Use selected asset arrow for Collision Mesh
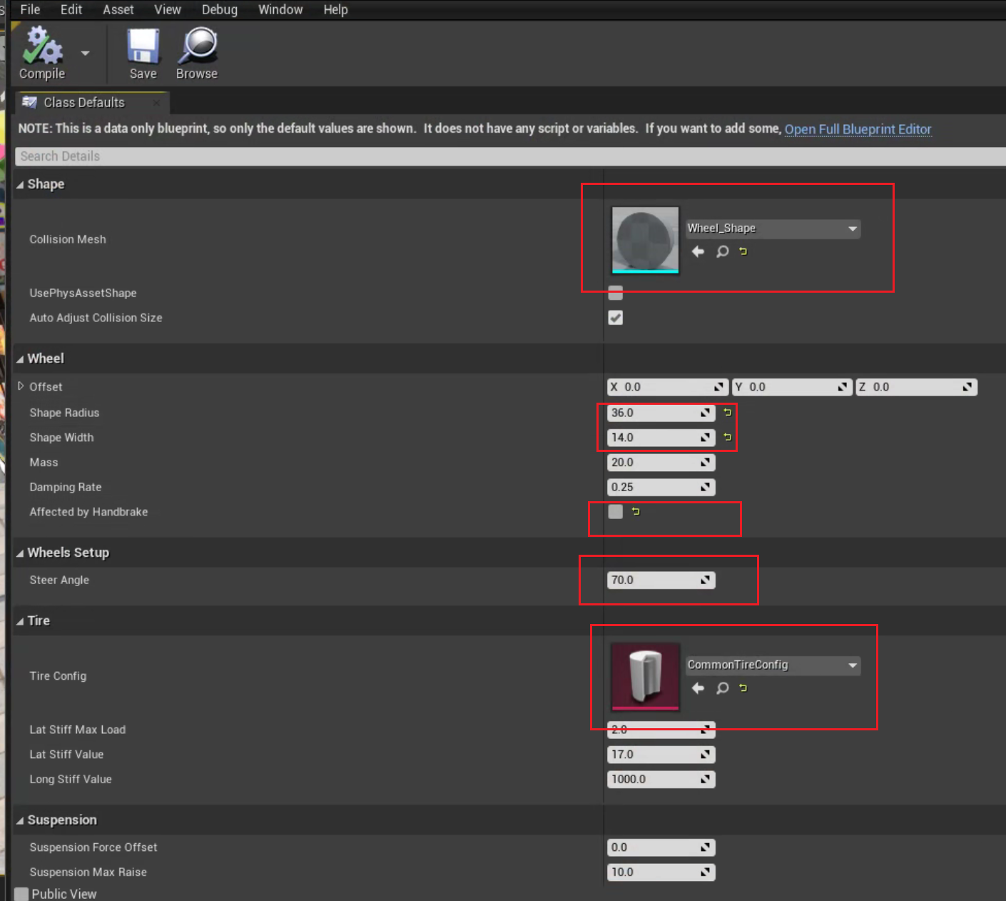 pos(698,251)
